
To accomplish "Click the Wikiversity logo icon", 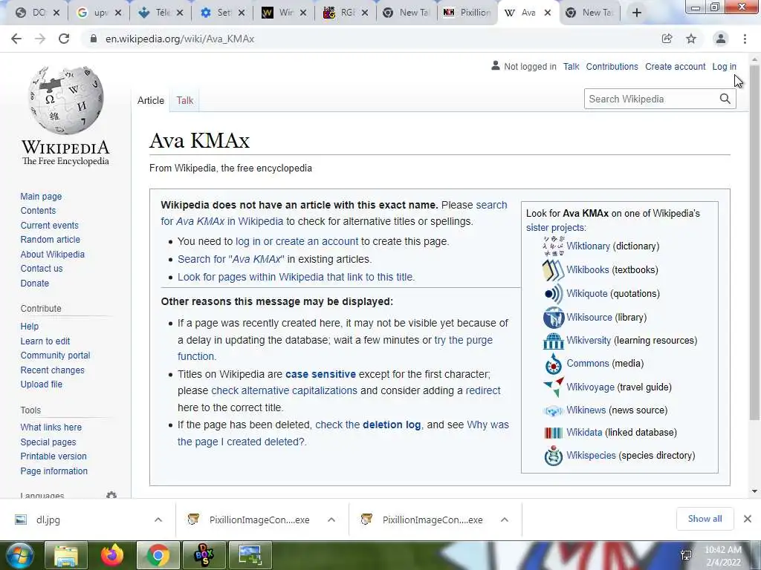I will (553, 341).
